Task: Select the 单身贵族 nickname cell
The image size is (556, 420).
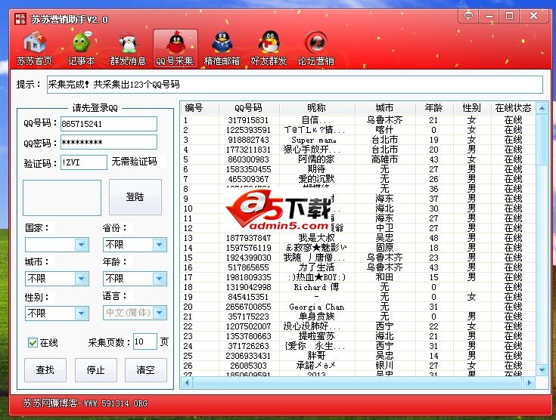Action: coord(316,317)
